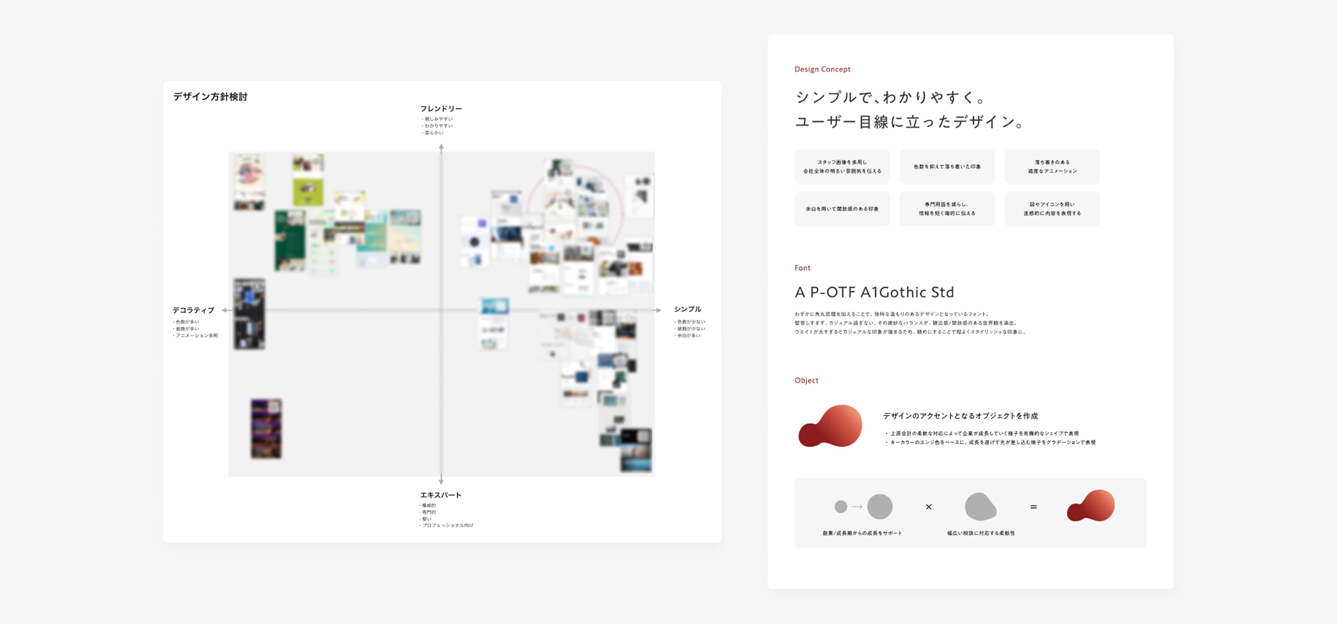Screen dimensions: 1337x624
Task: Click the headline シンプルで、わかりやすく。
Action: (x=891, y=97)
